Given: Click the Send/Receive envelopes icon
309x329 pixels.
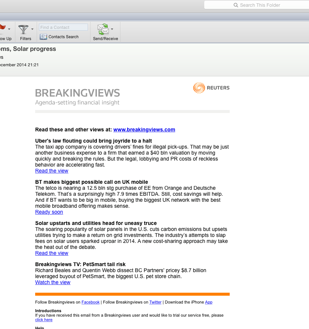Looking at the screenshot, I should tap(103, 29).
